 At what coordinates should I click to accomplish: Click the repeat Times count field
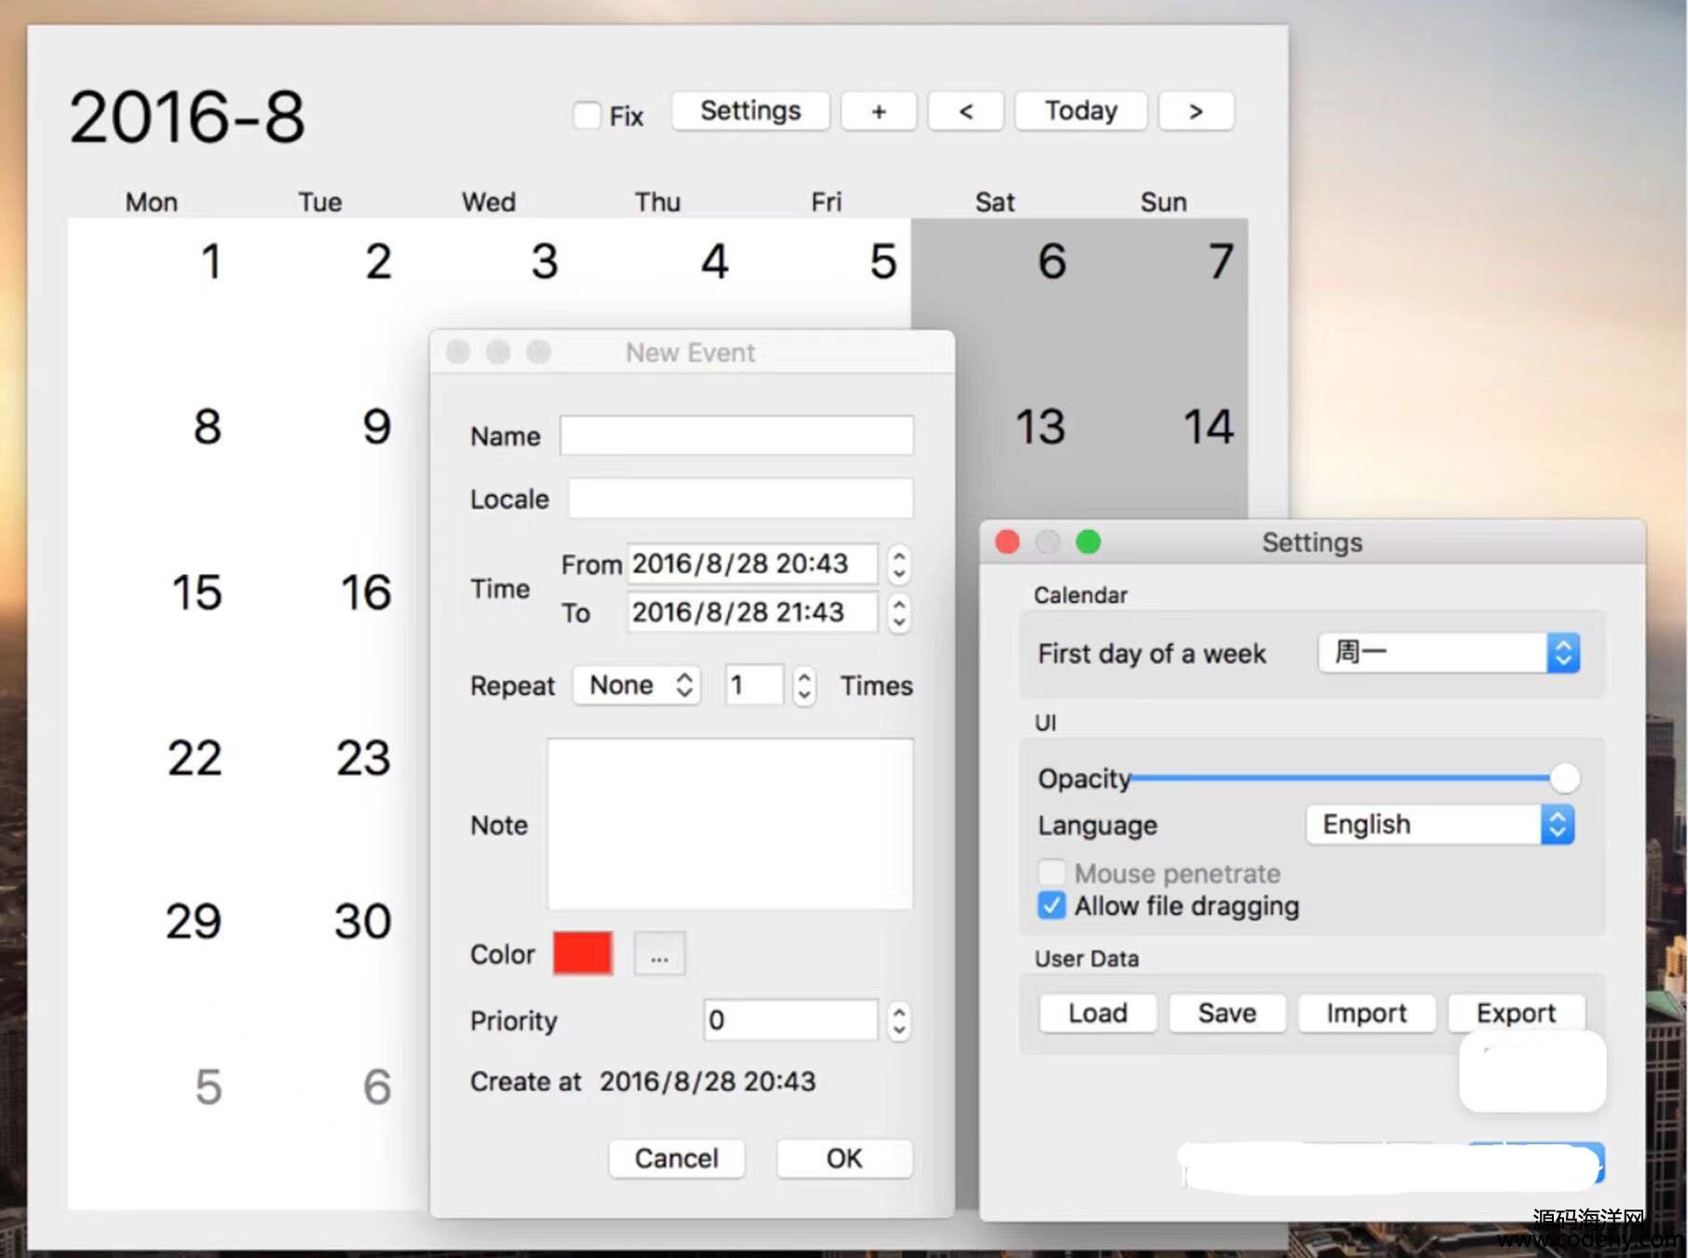[x=755, y=686]
